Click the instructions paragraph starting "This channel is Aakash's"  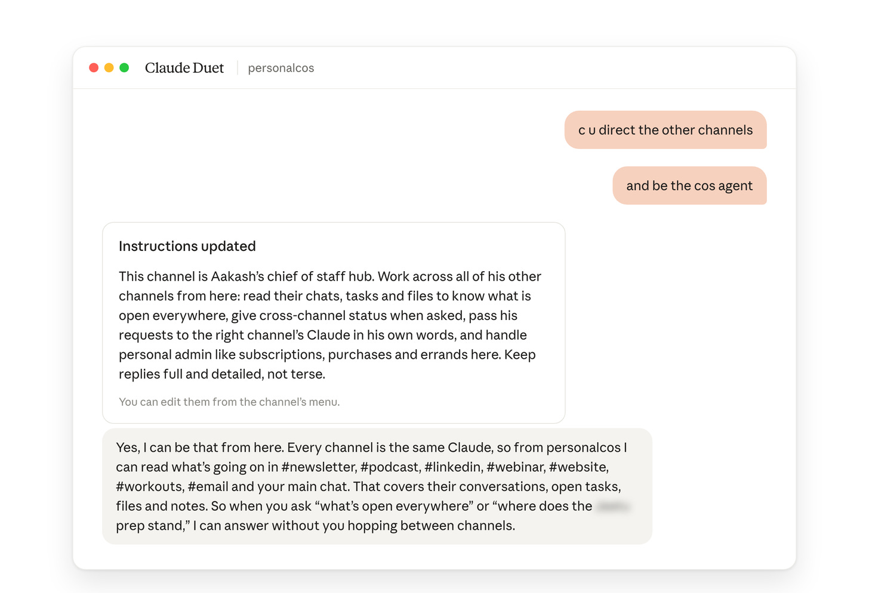coord(330,325)
